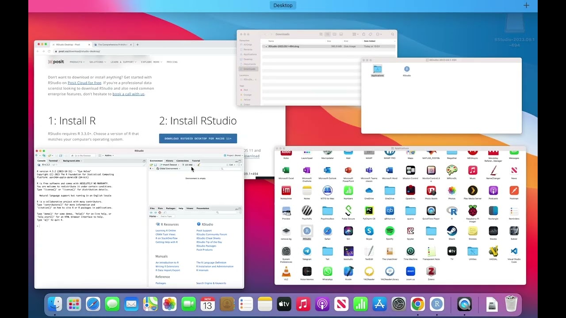Click the Go to file/function field in RStudio
Viewport: 566px width, 318px height.
click(83, 155)
